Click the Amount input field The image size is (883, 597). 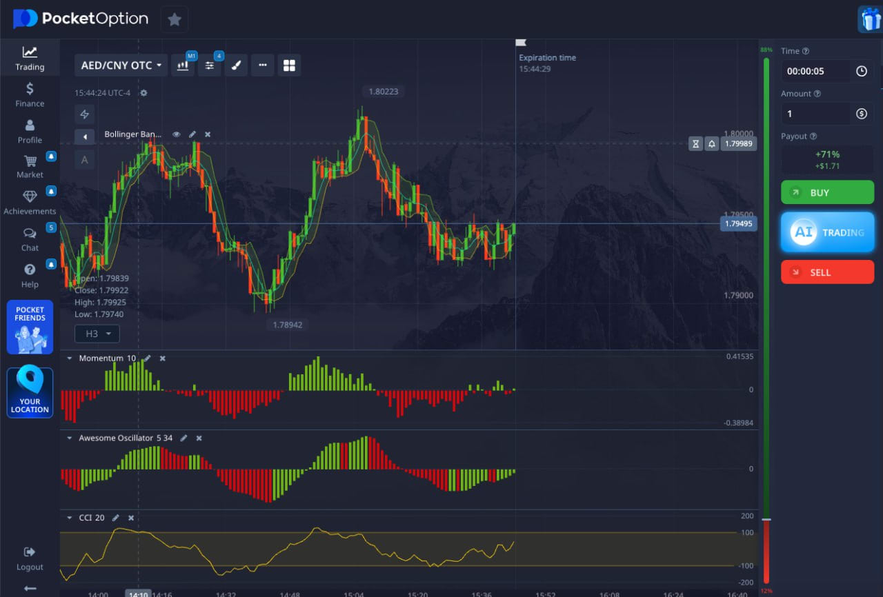[827, 114]
